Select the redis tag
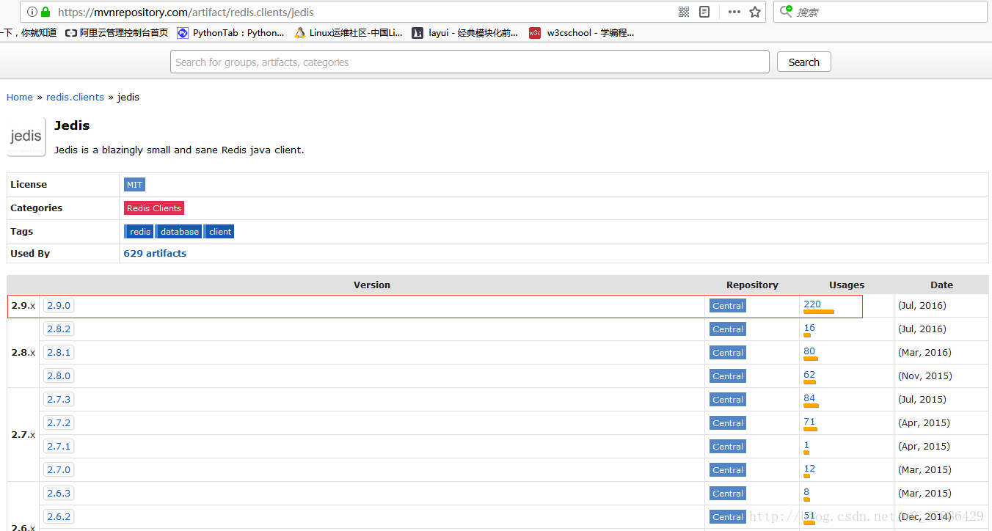The width and height of the screenshot is (992, 531). pos(139,232)
